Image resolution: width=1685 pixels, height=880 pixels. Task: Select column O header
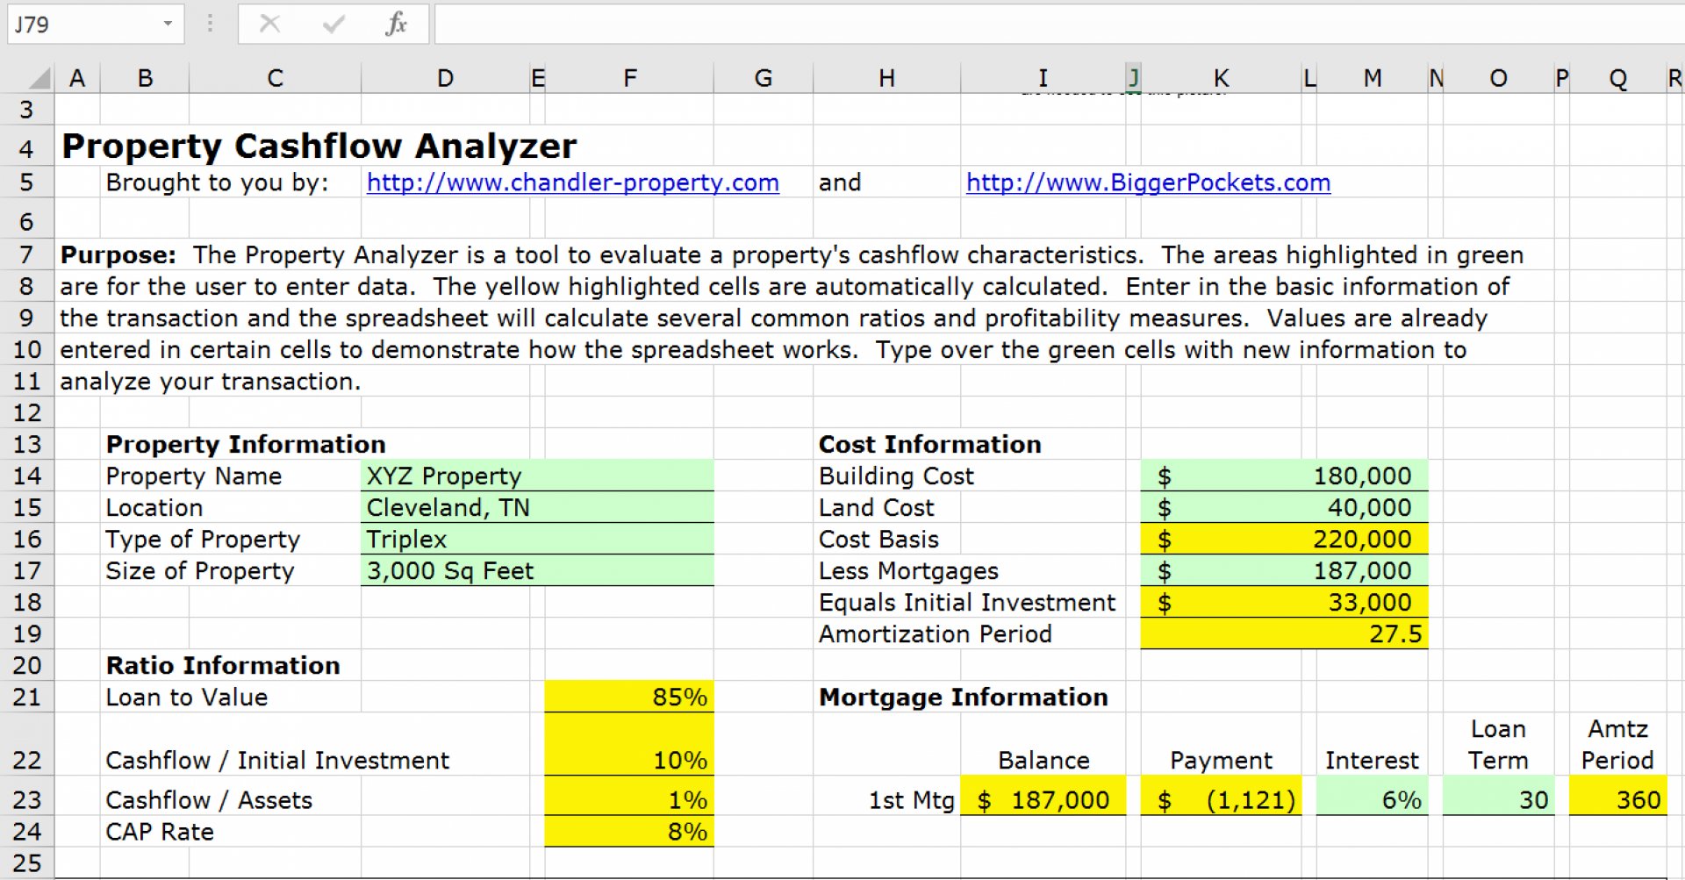[x=1498, y=79]
